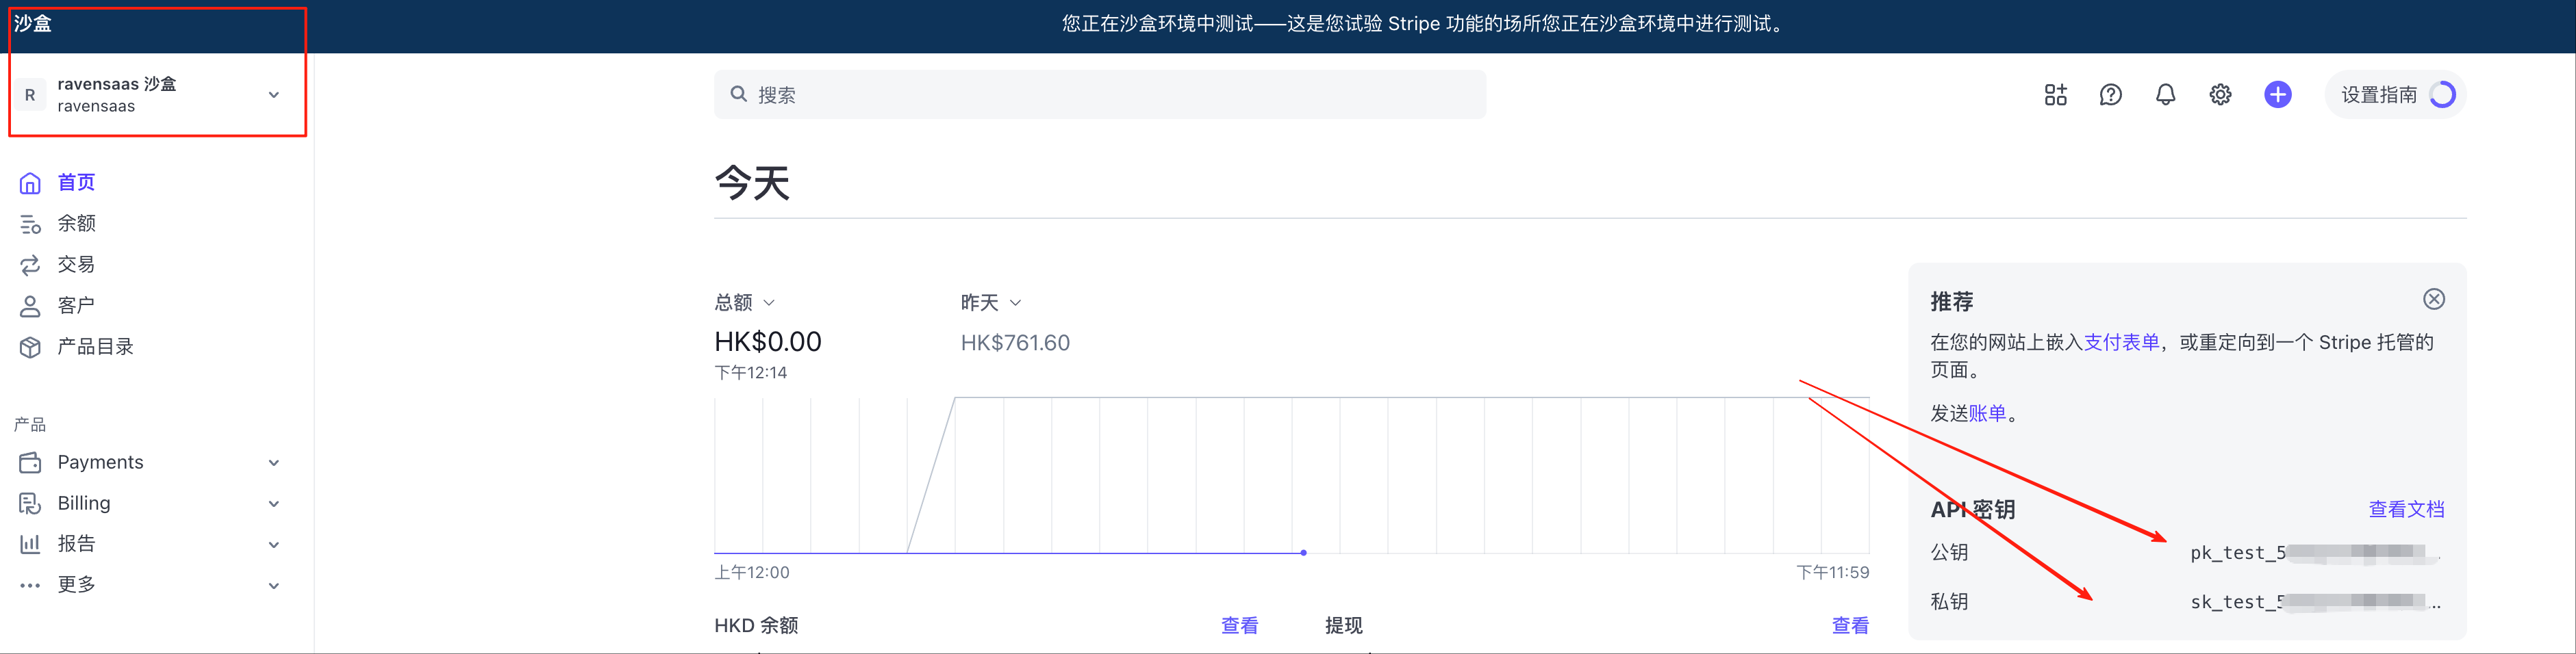Click the 今天 heading
Image resolution: width=2576 pixels, height=654 pixels.
[753, 183]
